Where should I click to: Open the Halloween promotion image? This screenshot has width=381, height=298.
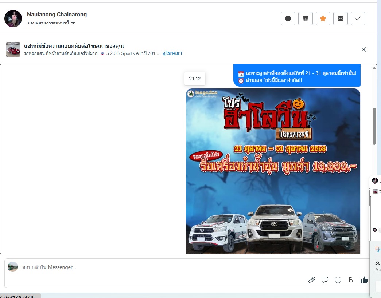[x=273, y=171]
